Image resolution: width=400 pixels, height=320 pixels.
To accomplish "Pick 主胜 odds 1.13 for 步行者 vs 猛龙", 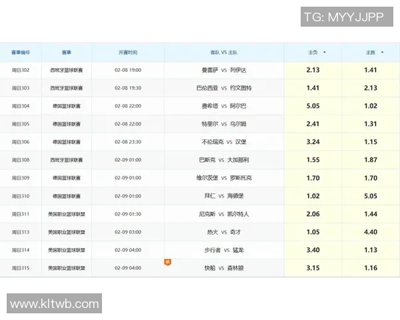I will 371,250.
